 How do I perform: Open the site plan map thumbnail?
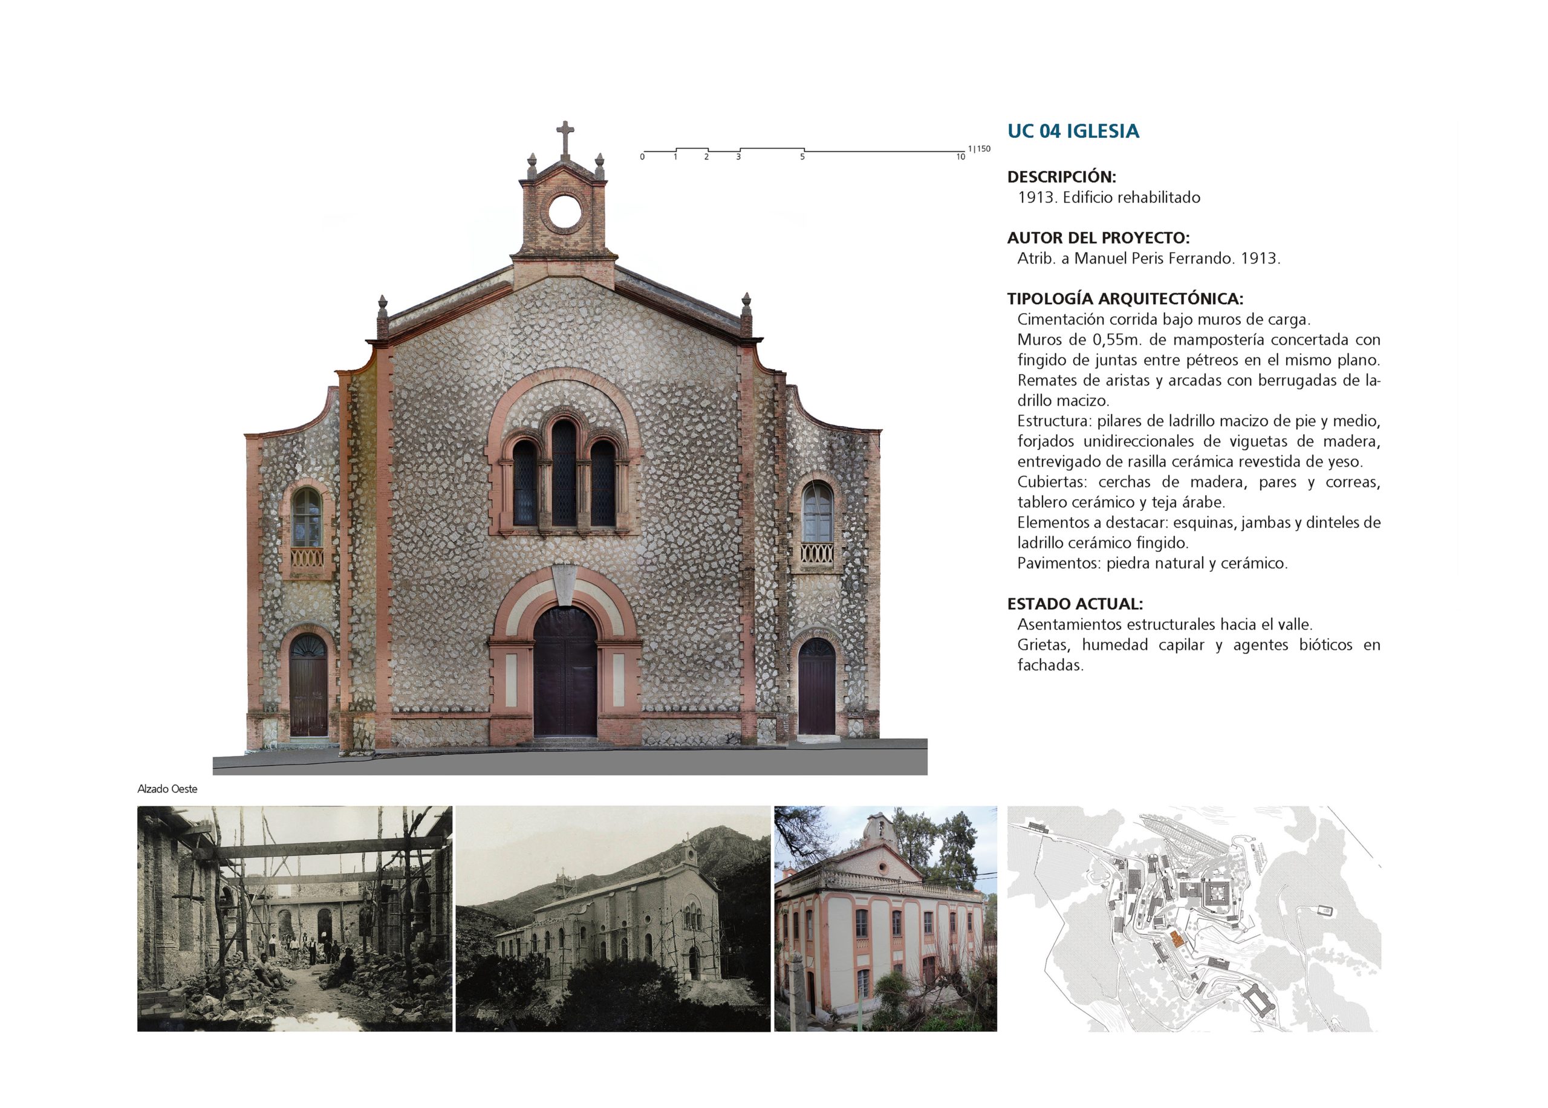[x=1194, y=918]
